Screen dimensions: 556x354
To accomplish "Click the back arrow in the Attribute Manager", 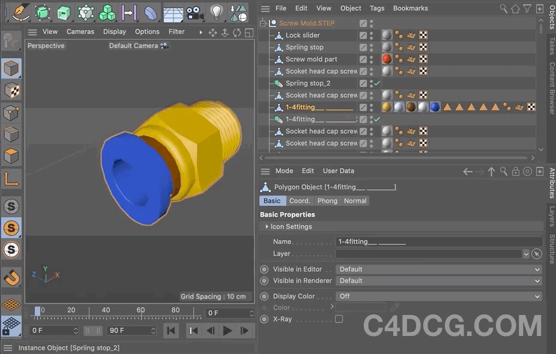I will [x=467, y=171].
